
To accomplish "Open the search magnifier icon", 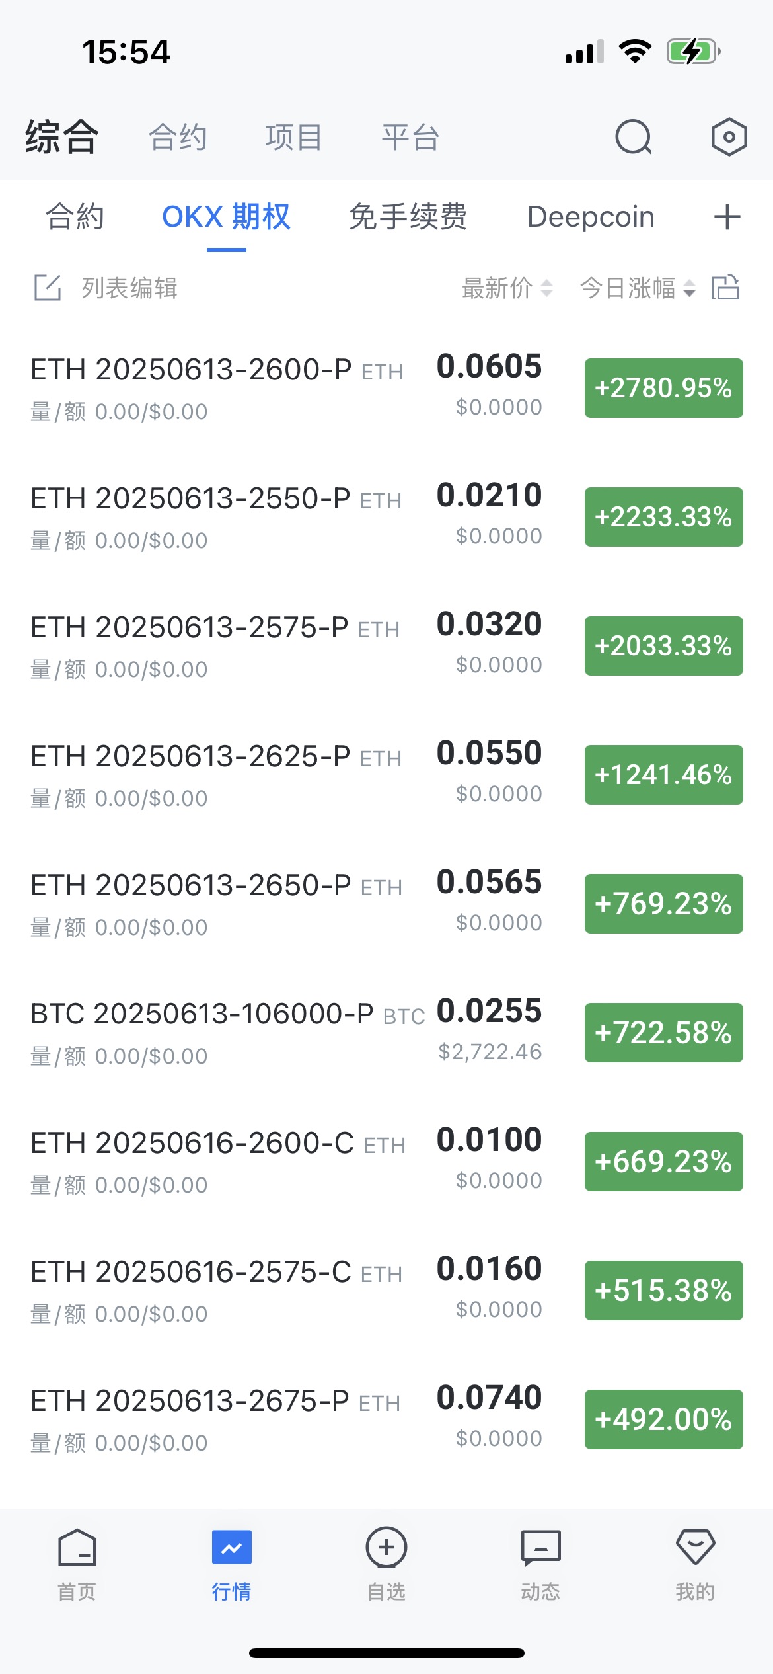I will click(634, 137).
